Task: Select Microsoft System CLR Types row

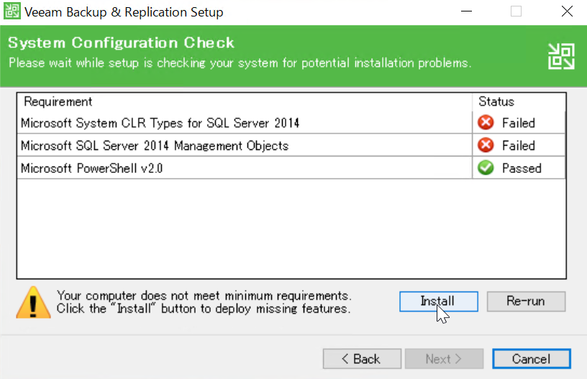Action: click(291, 123)
